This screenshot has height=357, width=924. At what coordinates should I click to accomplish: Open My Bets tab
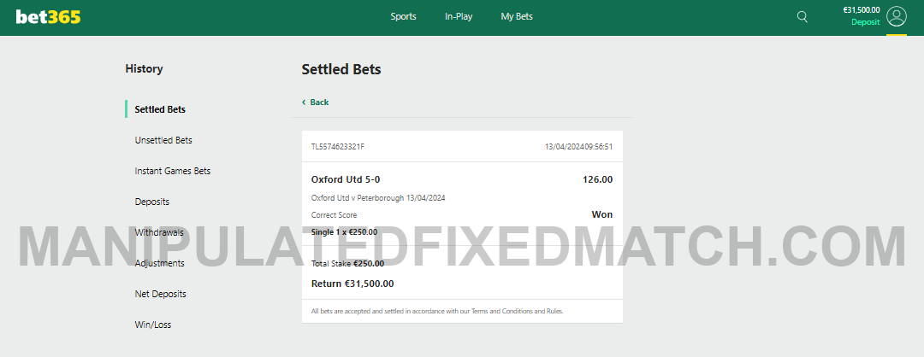(x=517, y=16)
